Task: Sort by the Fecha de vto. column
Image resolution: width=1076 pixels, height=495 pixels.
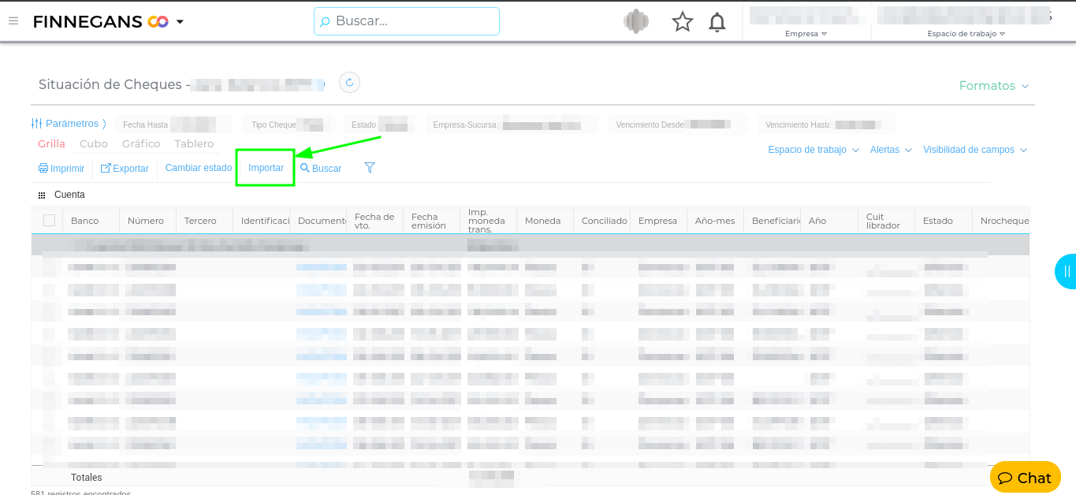Action: [x=374, y=221]
